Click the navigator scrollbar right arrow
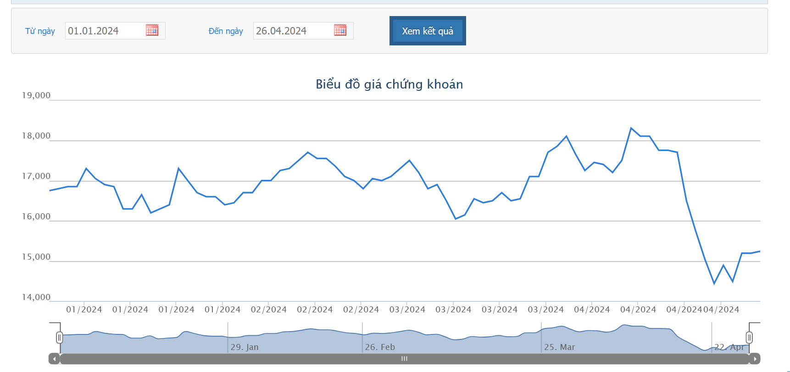790x372 pixels. (x=755, y=359)
